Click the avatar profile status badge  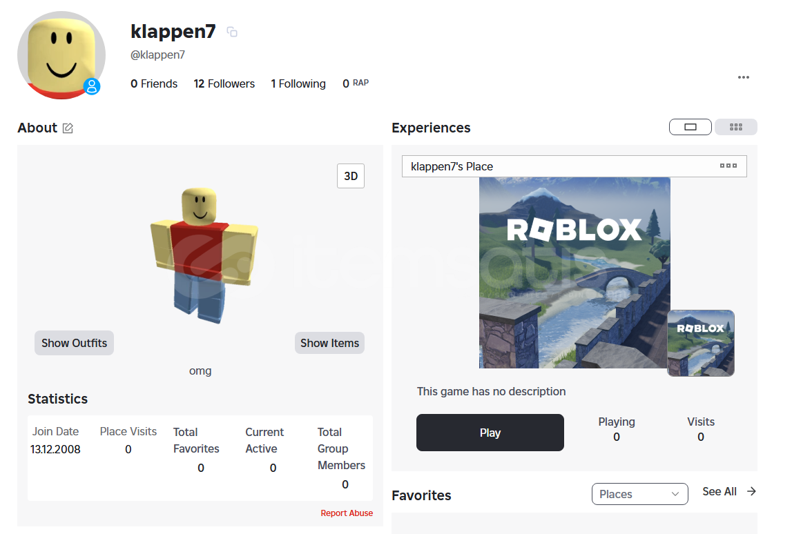click(x=92, y=86)
